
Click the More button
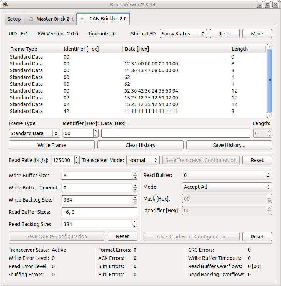tap(257, 34)
